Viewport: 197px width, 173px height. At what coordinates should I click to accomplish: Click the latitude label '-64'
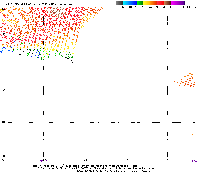click(x=2, y=61)
